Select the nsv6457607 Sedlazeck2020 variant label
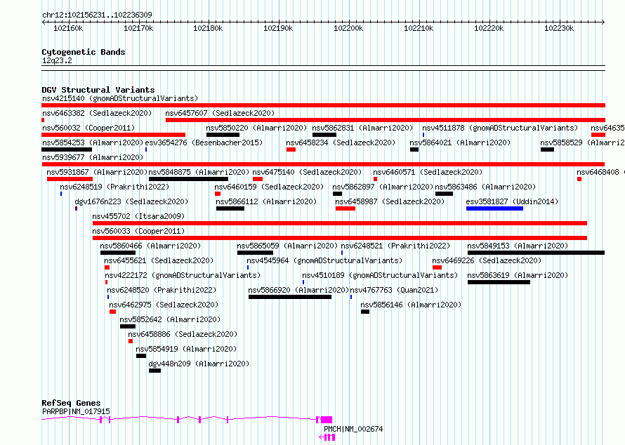 click(220, 113)
